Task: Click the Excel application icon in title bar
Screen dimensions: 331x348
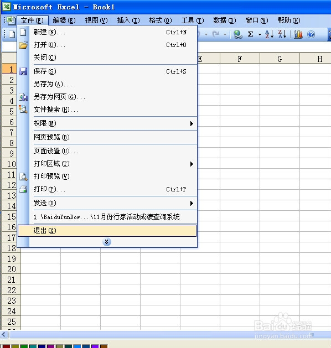Action: [7, 7]
